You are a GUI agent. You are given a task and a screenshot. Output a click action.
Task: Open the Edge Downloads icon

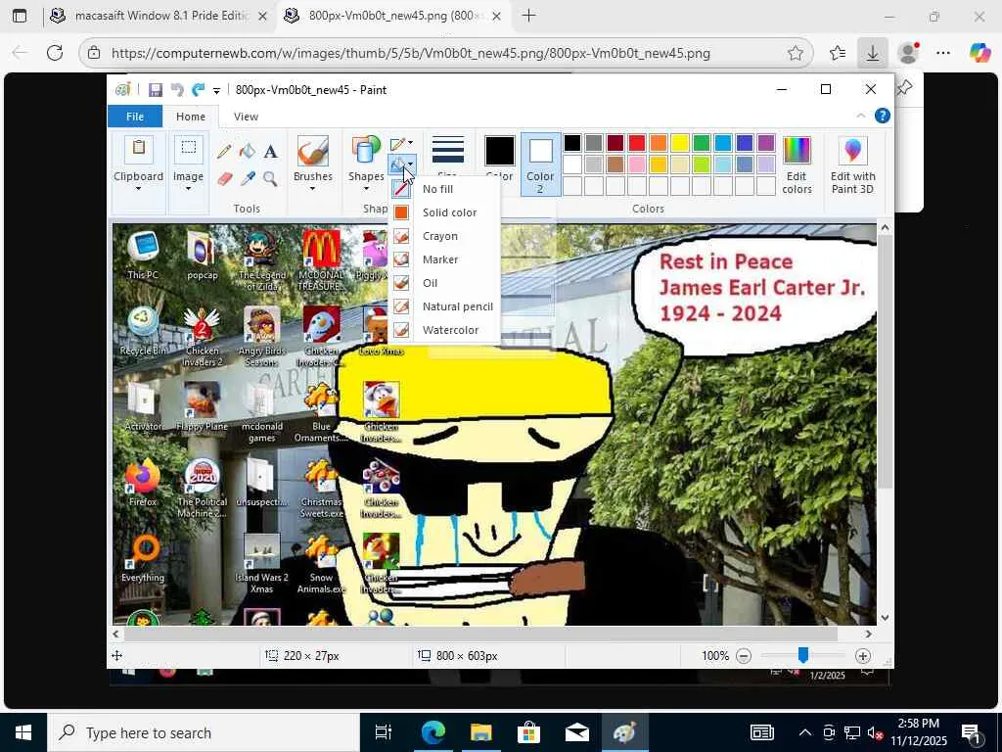click(872, 53)
